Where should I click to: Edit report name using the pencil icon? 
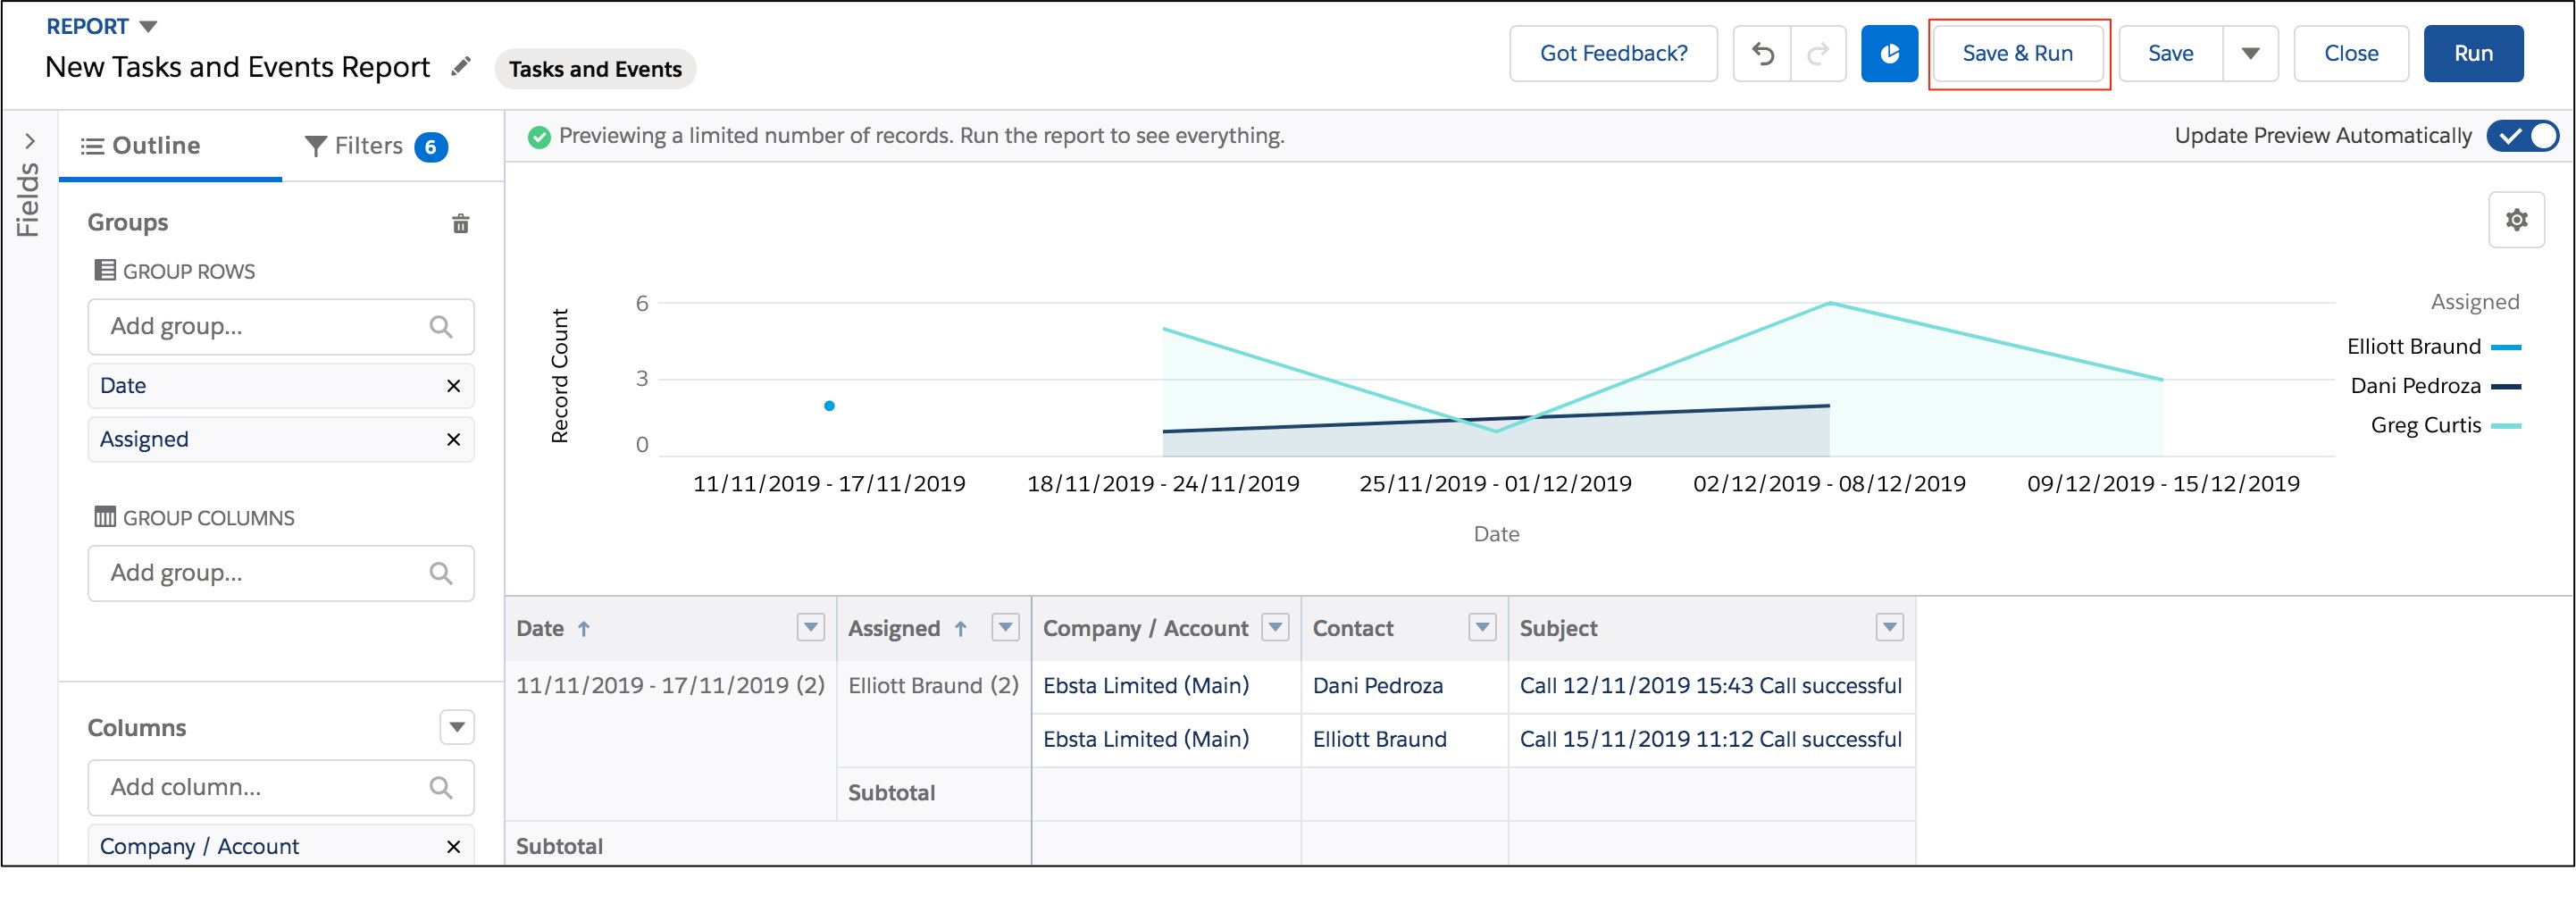point(461,66)
